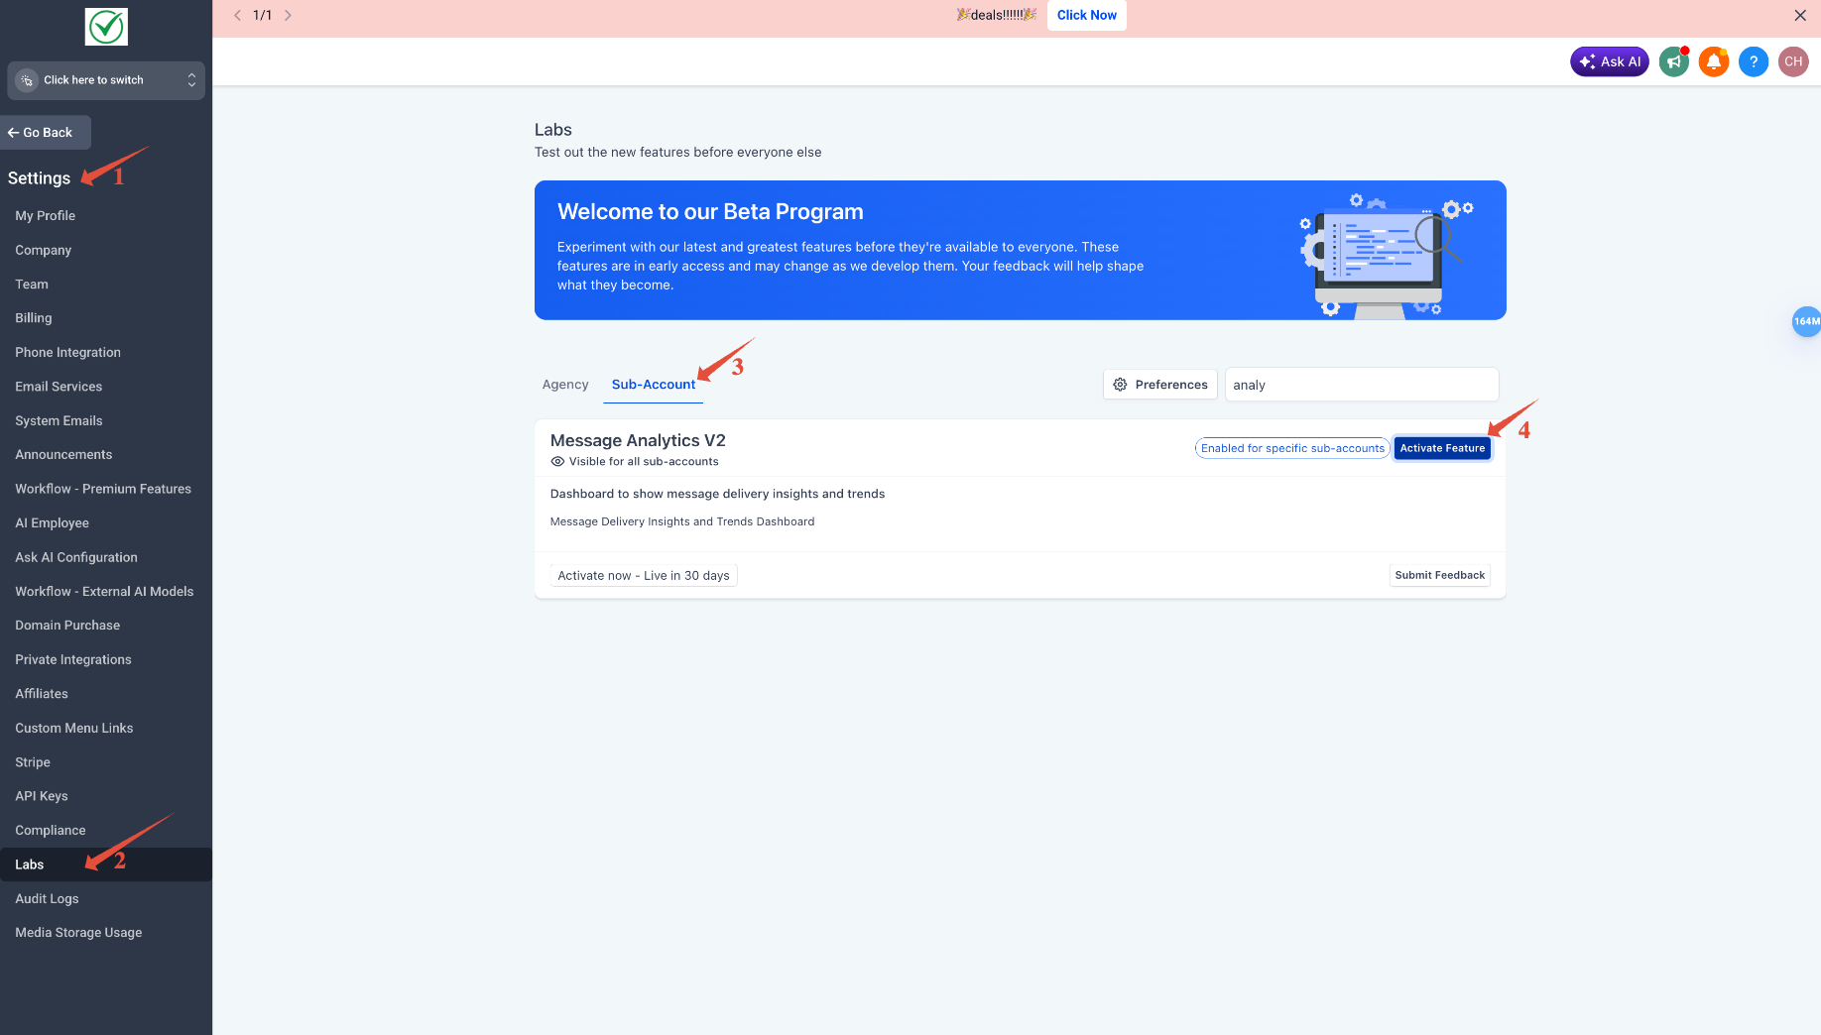Switch to the Agency tab
The image size is (1821, 1035).
565,385
